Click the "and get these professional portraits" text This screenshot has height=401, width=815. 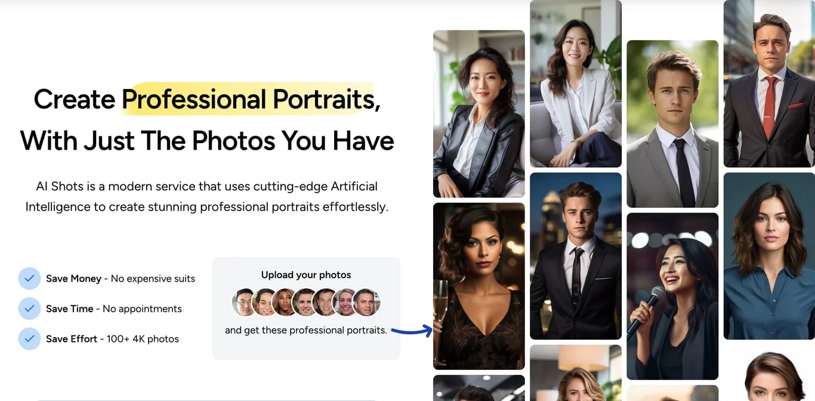(305, 330)
